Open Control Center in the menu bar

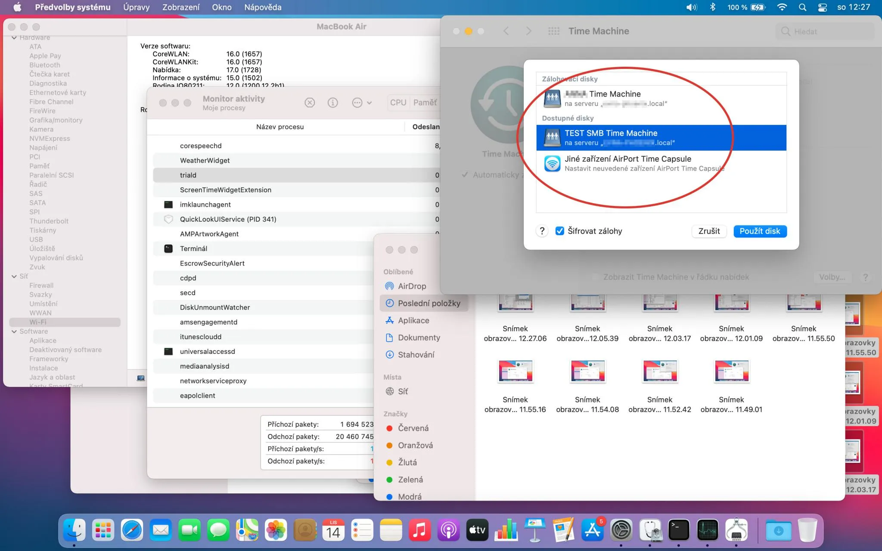[x=822, y=7]
